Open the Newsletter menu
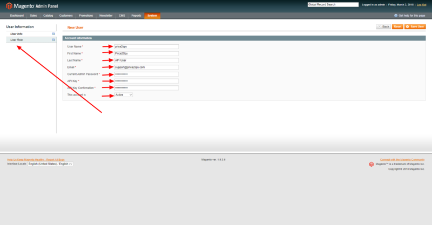The height and width of the screenshot is (225, 432). (x=106, y=16)
